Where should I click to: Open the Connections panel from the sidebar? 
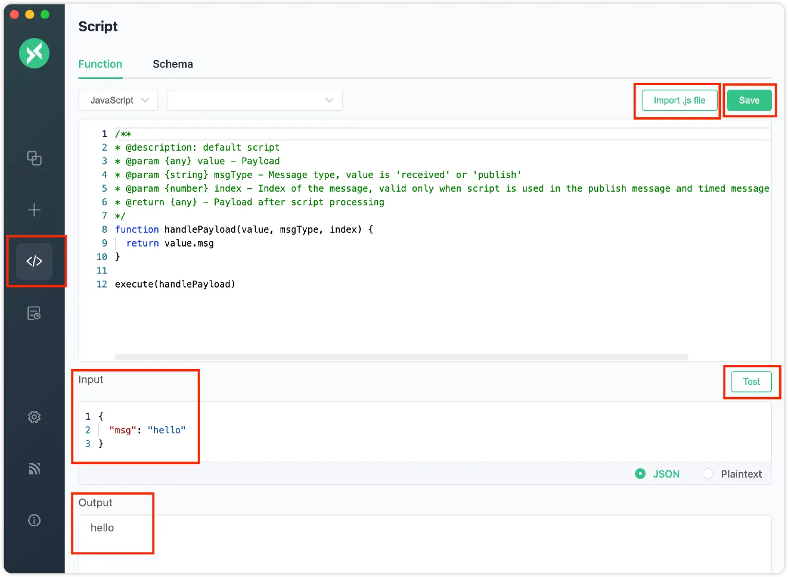tap(34, 158)
